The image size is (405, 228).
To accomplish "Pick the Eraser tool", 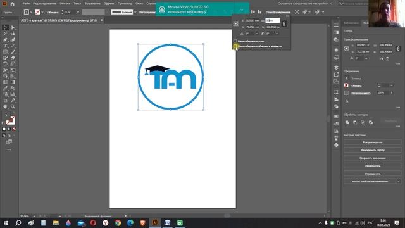I will 13,58.
